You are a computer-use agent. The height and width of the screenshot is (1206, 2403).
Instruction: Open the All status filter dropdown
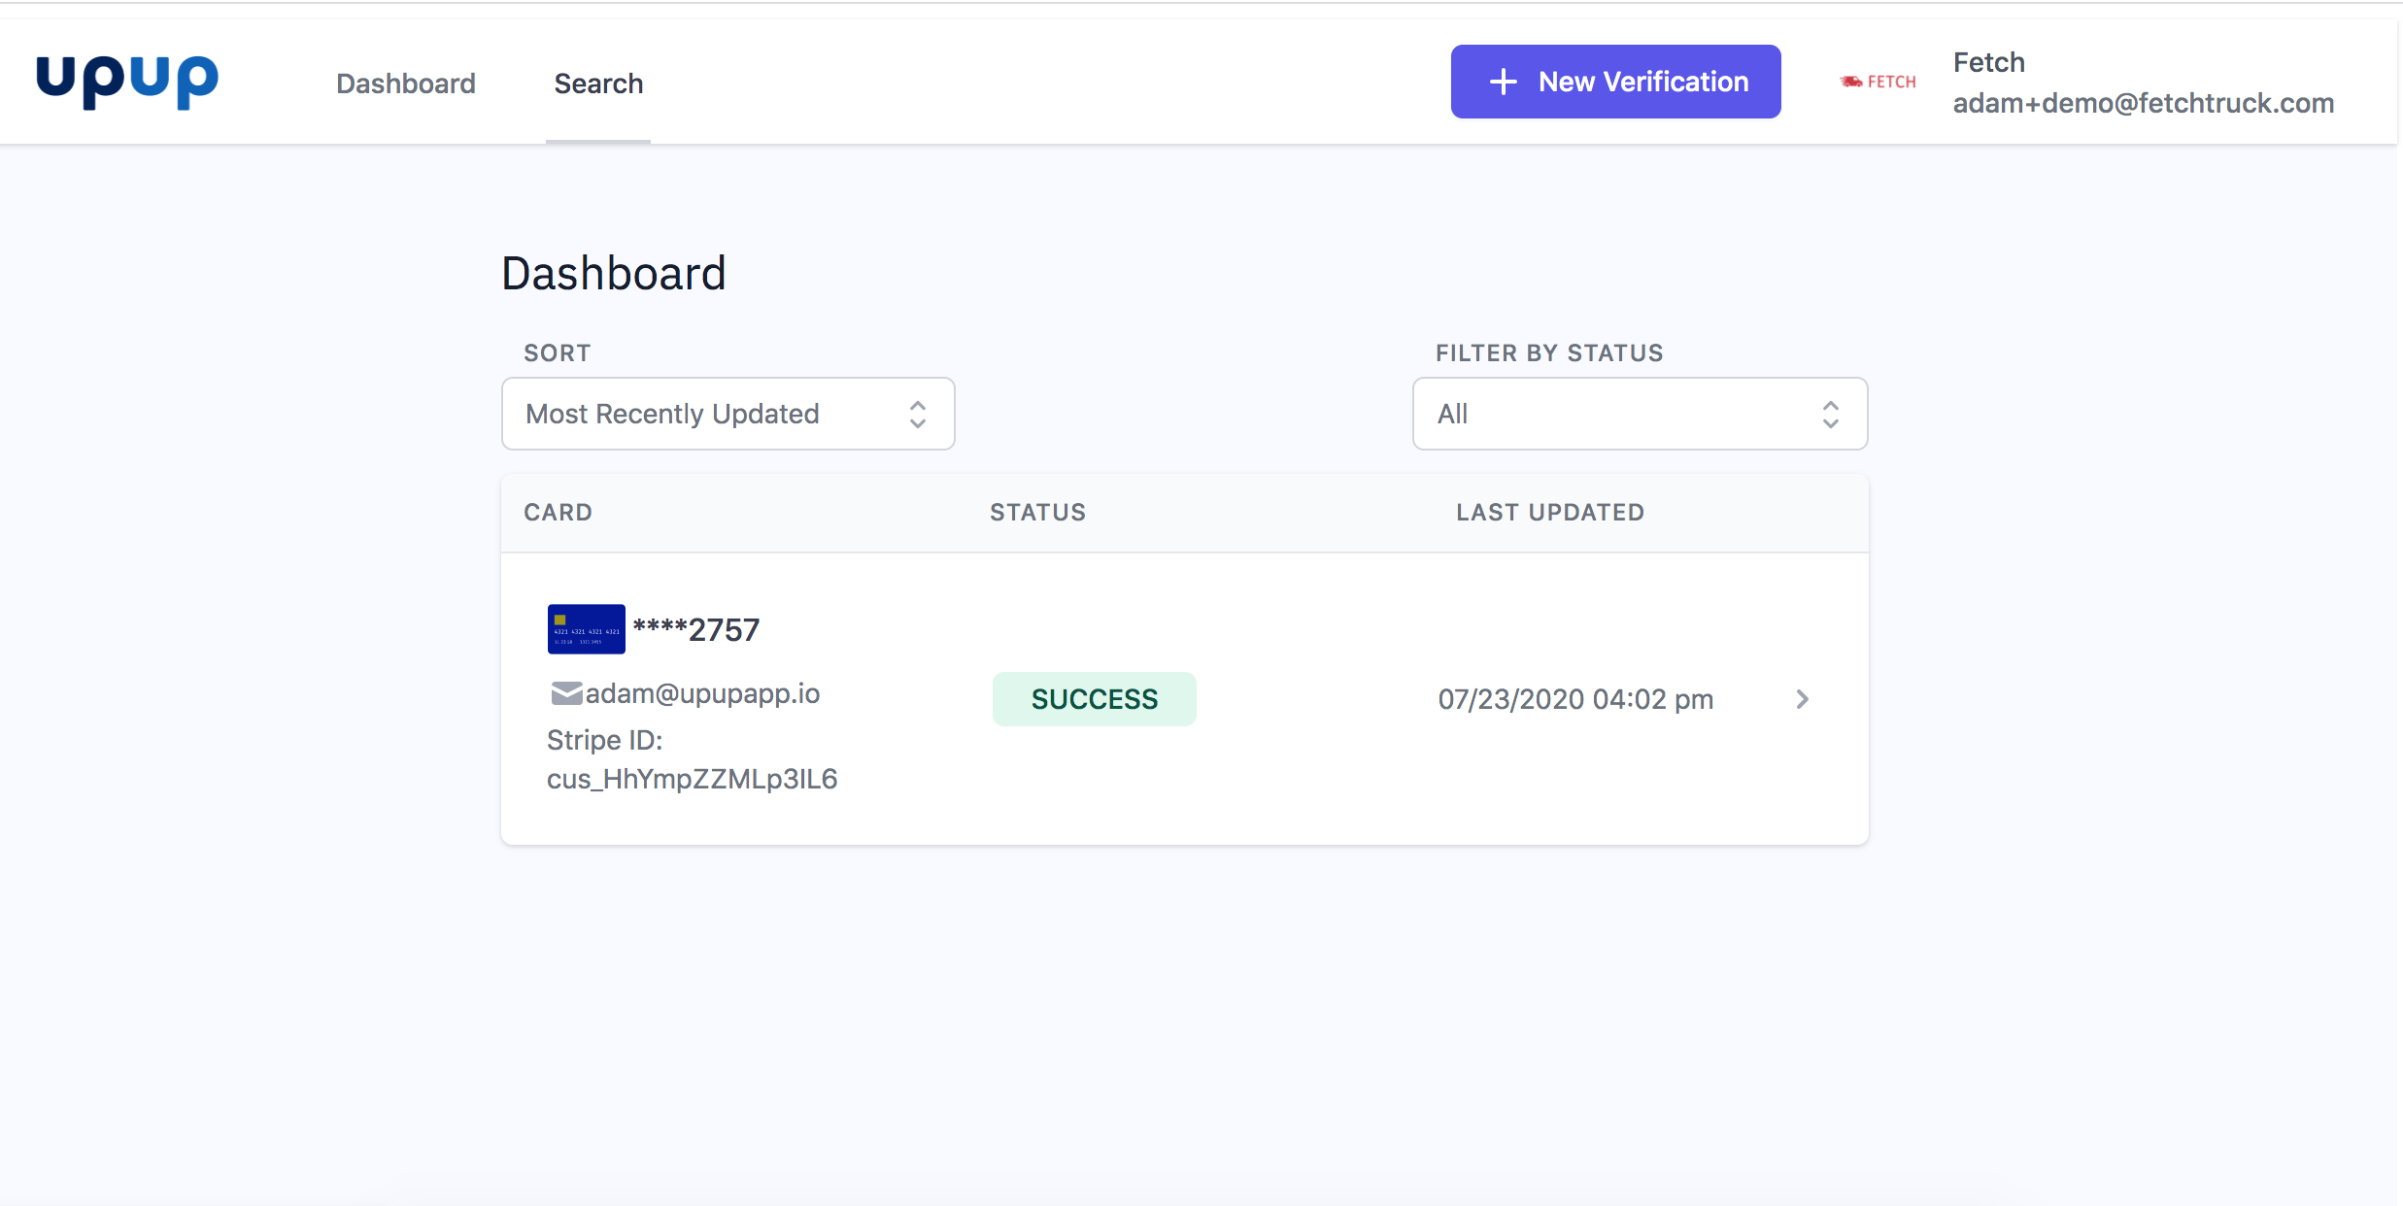1612,415
